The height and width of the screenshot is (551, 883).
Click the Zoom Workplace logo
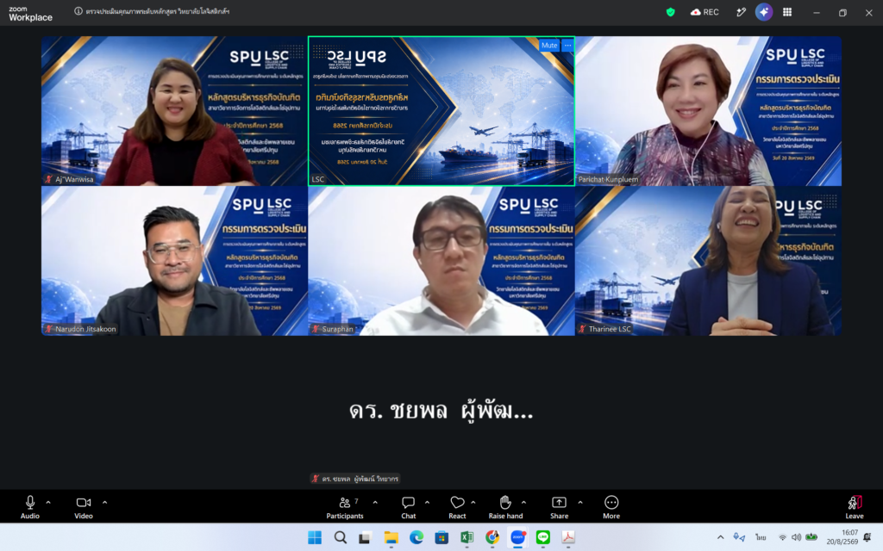coord(30,14)
